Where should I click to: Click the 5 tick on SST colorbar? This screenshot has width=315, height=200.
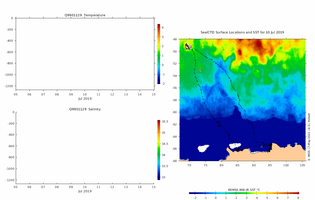(267, 198)
